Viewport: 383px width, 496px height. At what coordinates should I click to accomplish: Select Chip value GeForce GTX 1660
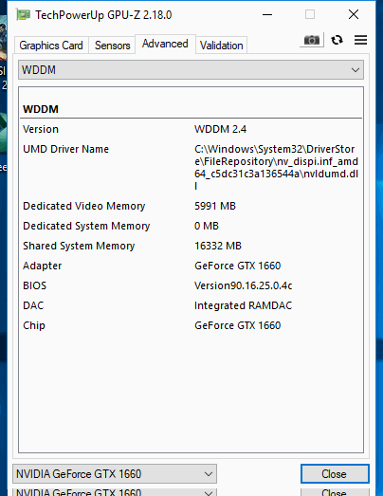coord(238,325)
